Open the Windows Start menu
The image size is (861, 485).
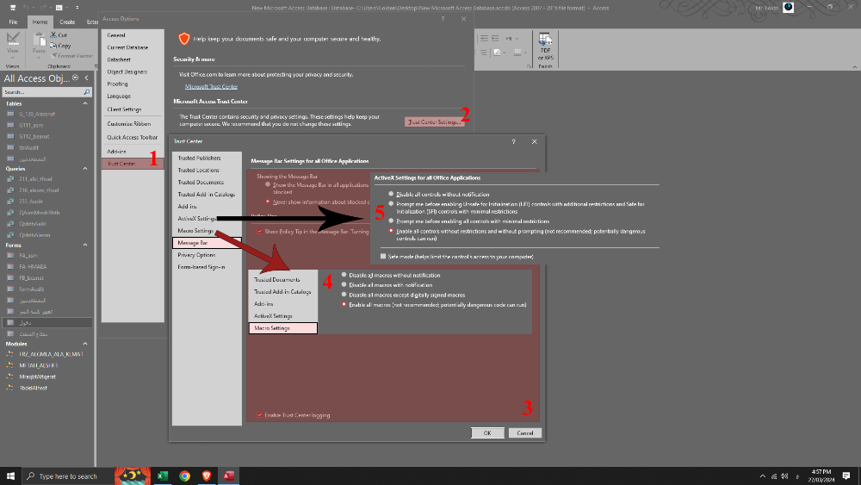pos(9,476)
